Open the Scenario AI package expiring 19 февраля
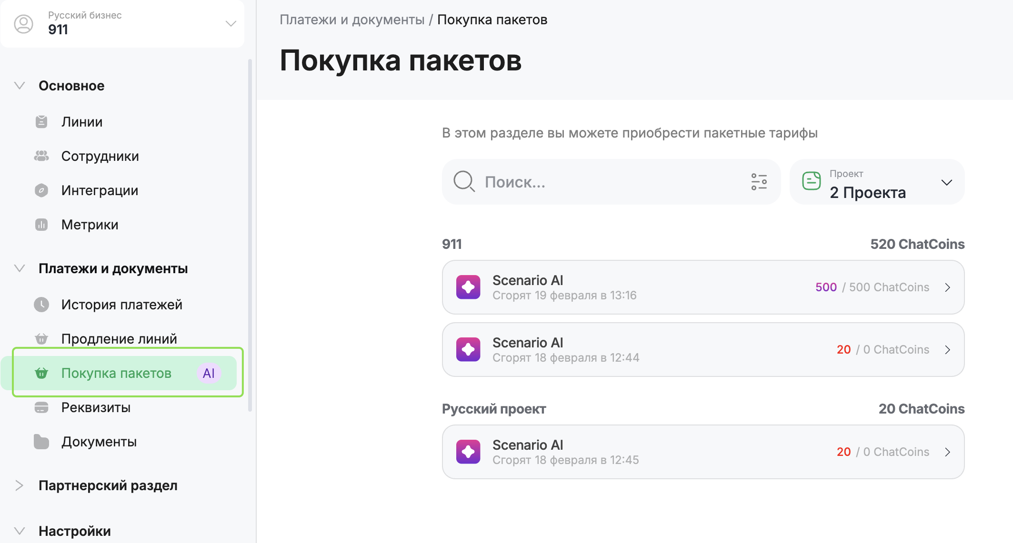The width and height of the screenshot is (1013, 543). click(x=703, y=287)
